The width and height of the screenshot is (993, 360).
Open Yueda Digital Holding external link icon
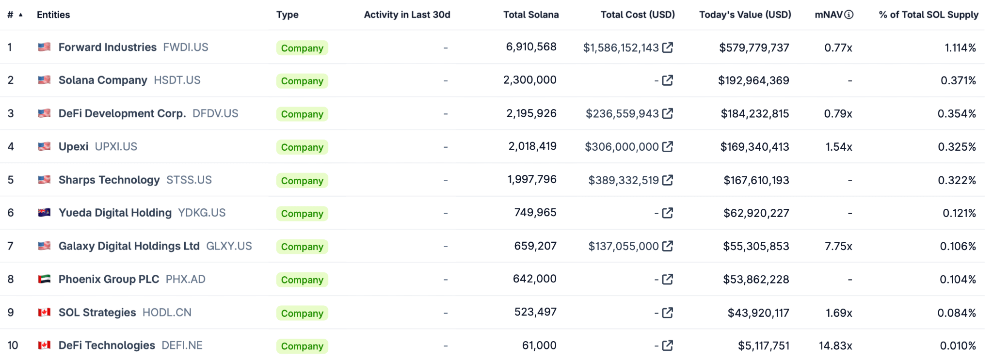coord(668,213)
